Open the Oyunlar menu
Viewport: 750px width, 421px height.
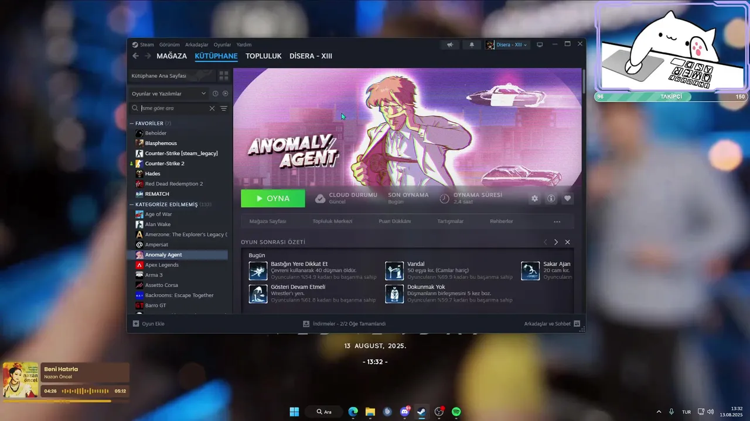[223, 44]
